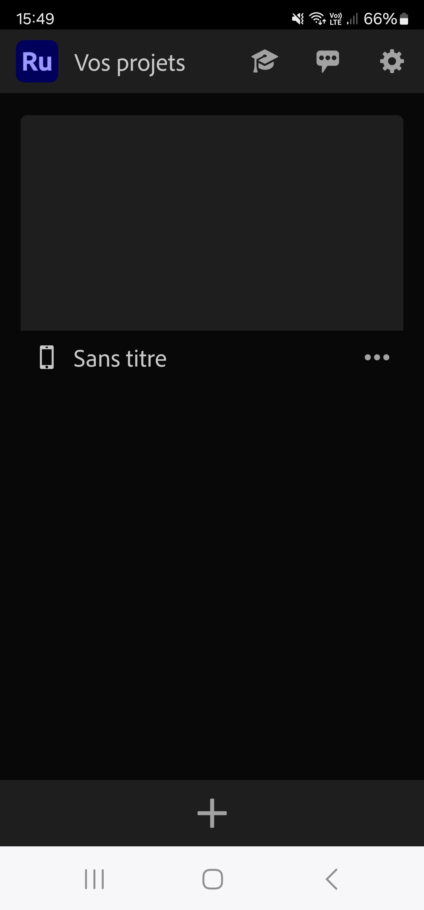This screenshot has height=910, width=424.
Task: Tap the cellular signal strength icon
Action: click(352, 19)
